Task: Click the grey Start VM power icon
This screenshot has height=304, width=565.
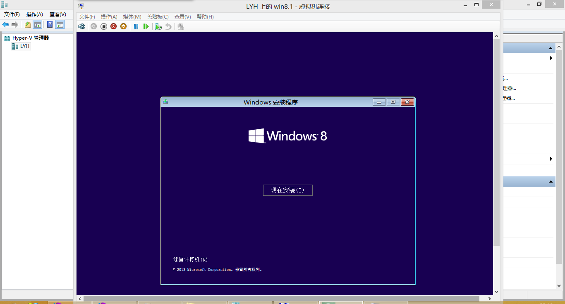Action: pos(93,26)
